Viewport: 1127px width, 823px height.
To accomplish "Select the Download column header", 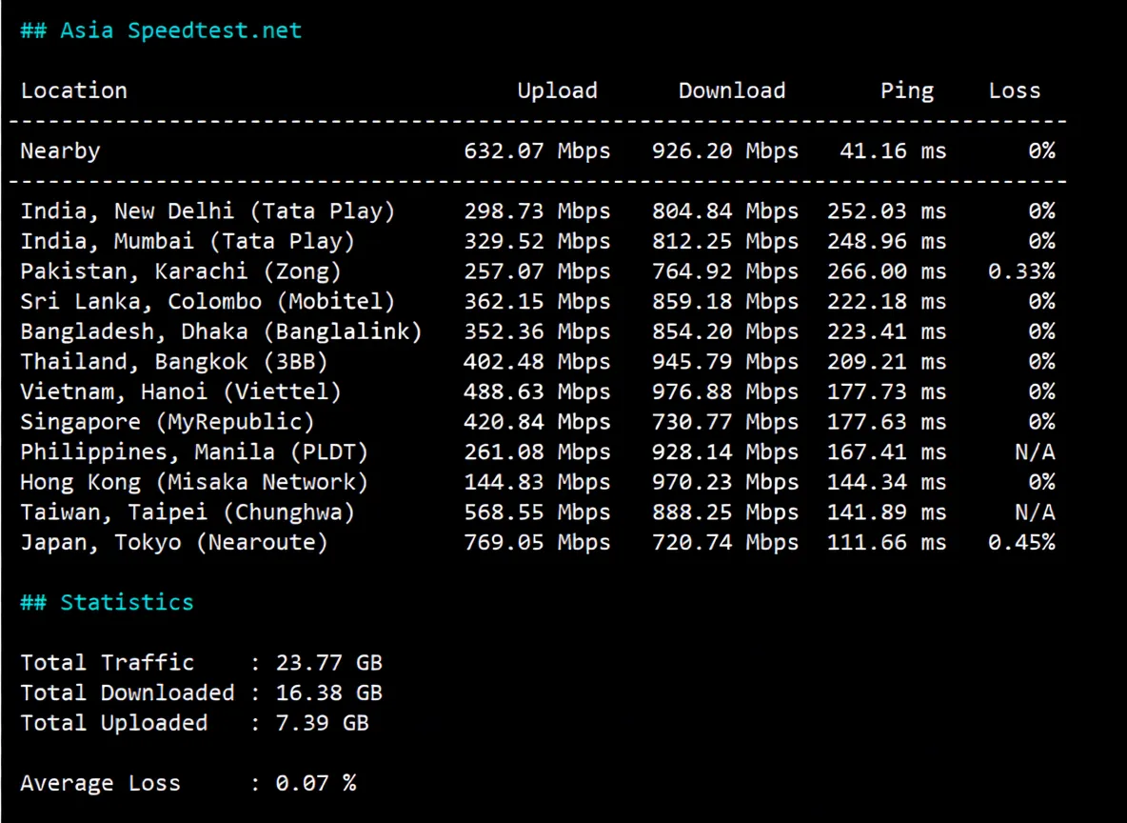I will tap(731, 90).
